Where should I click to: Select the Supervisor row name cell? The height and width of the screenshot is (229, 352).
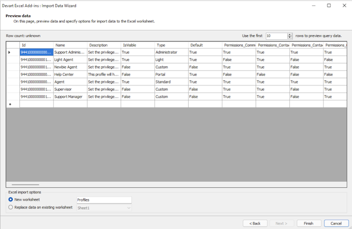coord(70,90)
